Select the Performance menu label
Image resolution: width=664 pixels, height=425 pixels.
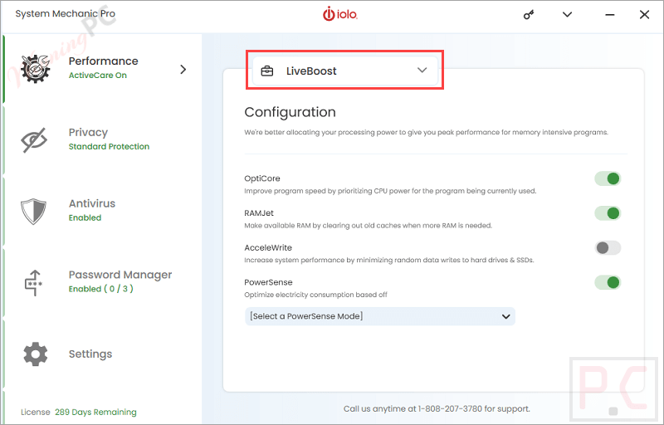tap(103, 61)
